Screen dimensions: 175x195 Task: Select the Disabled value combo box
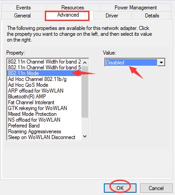point(135,63)
